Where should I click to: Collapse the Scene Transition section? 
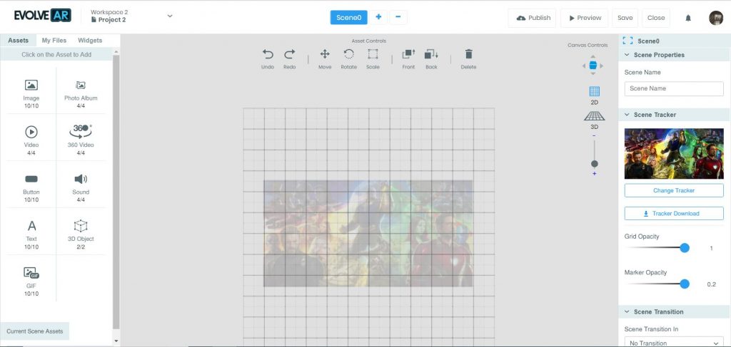(627, 311)
